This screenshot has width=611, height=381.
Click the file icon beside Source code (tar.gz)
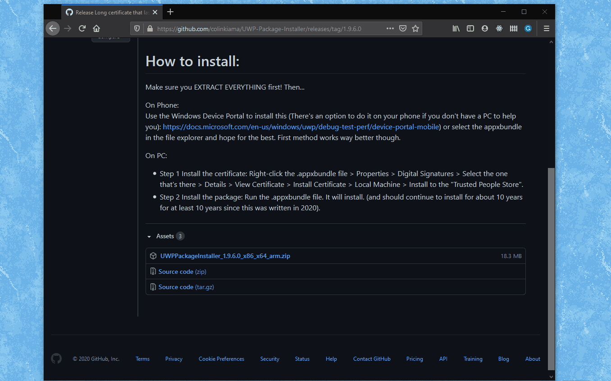(x=153, y=287)
